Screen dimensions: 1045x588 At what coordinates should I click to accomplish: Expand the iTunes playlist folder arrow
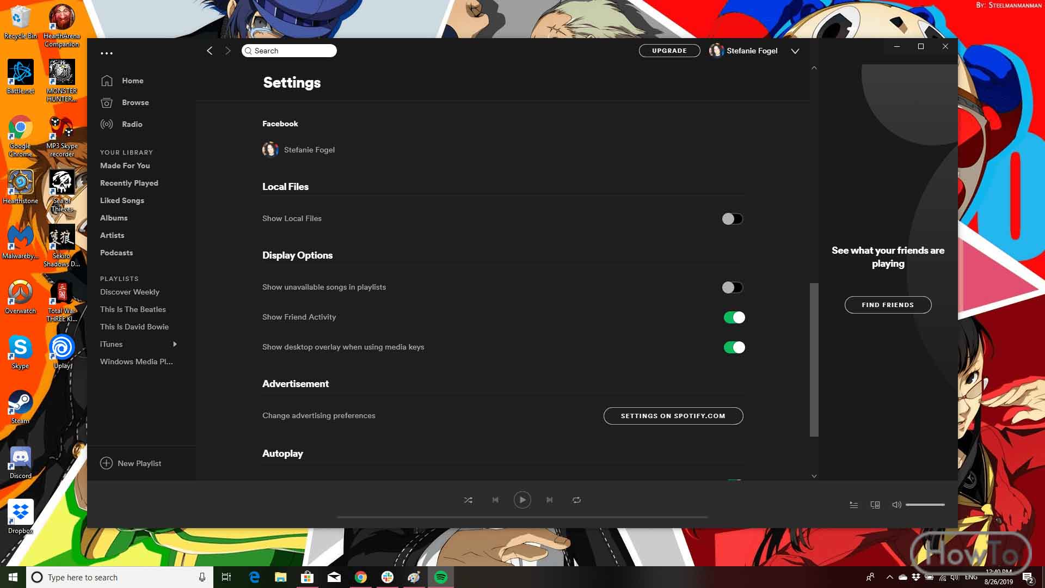(175, 344)
